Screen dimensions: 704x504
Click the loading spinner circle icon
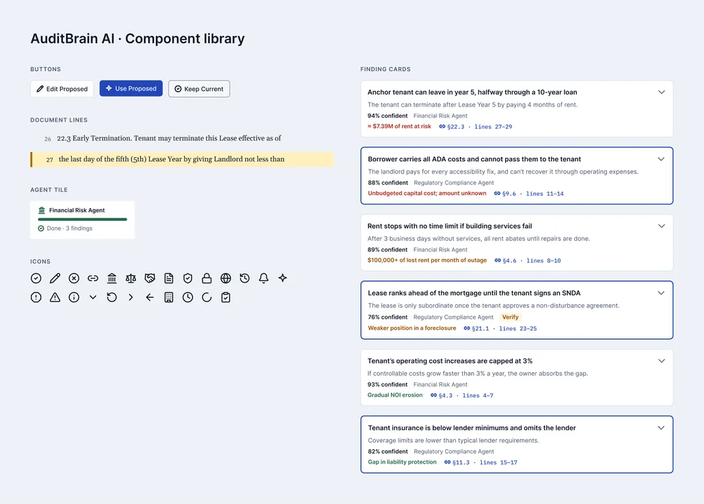pos(206,297)
